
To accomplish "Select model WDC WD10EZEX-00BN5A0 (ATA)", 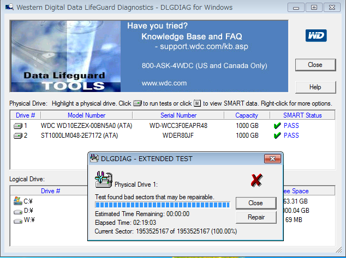I will pyautogui.click(x=86, y=126).
